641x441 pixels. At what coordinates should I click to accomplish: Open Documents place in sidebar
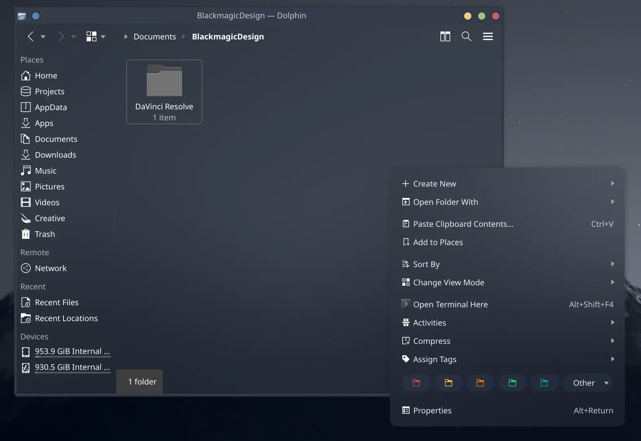(x=65, y=139)
